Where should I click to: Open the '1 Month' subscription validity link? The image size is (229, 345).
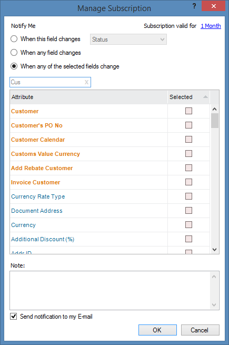coord(211,26)
